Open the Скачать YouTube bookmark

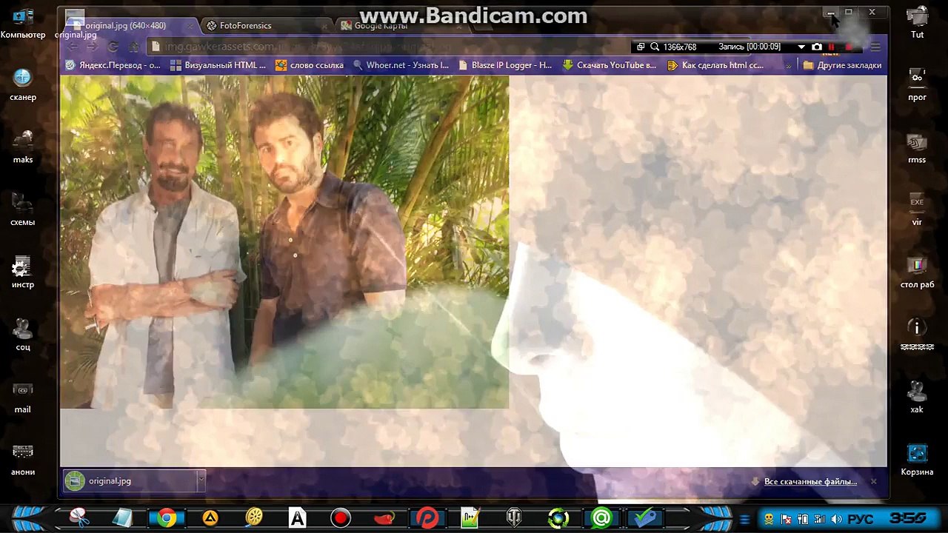pyautogui.click(x=610, y=65)
